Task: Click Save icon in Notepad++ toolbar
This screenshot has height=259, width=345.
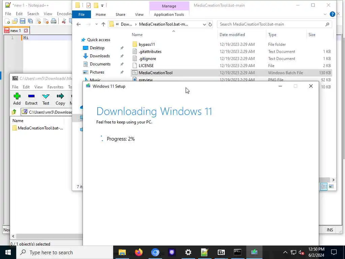Action: tap(23, 21)
